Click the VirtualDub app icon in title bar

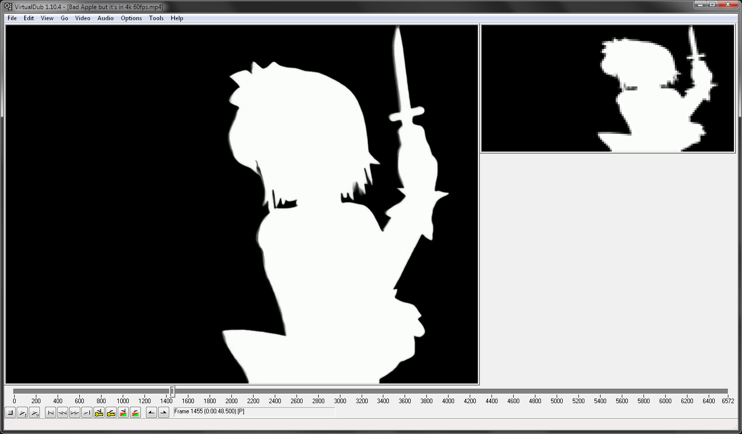8,7
